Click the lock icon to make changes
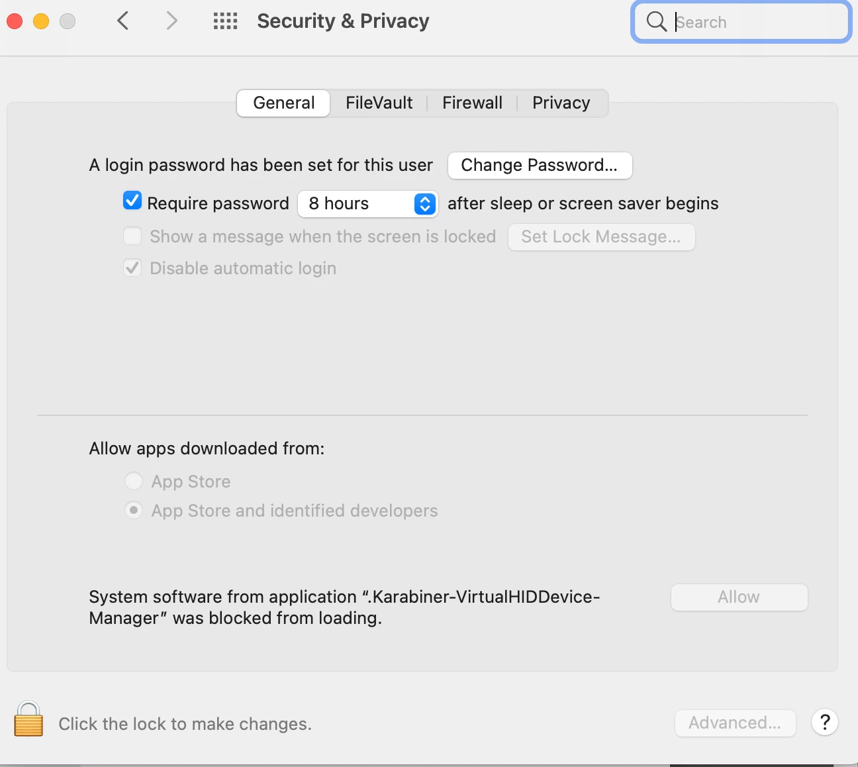 tap(28, 719)
